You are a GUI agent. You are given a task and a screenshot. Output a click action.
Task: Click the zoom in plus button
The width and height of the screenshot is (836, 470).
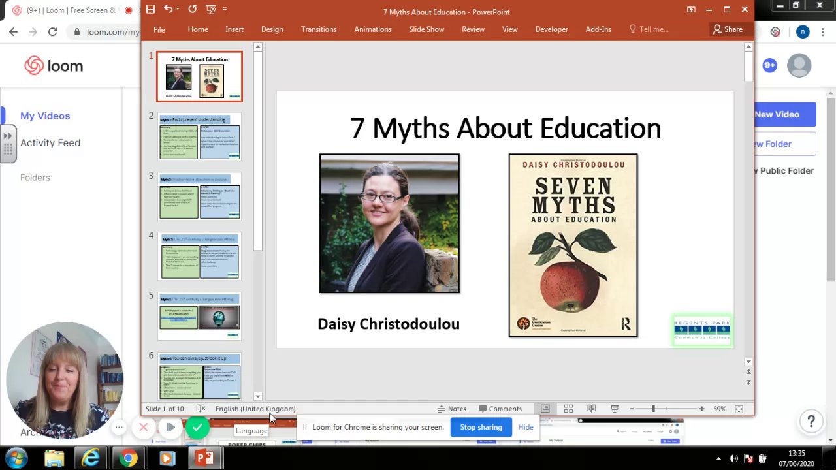(701, 409)
